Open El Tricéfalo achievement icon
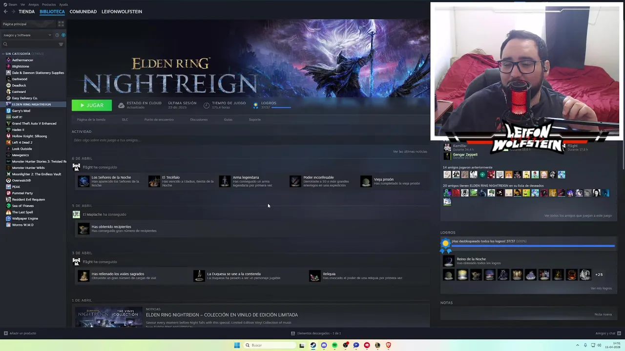Viewport: 625px width, 351px height. click(x=154, y=181)
